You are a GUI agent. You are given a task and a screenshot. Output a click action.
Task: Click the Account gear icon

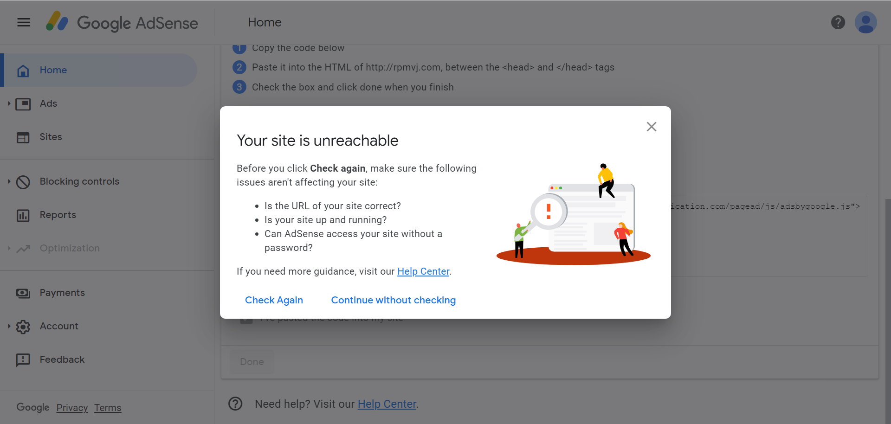(x=23, y=327)
